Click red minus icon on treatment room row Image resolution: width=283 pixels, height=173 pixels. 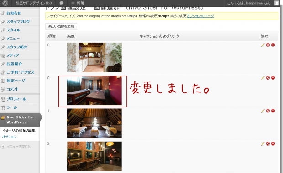click(273, 78)
